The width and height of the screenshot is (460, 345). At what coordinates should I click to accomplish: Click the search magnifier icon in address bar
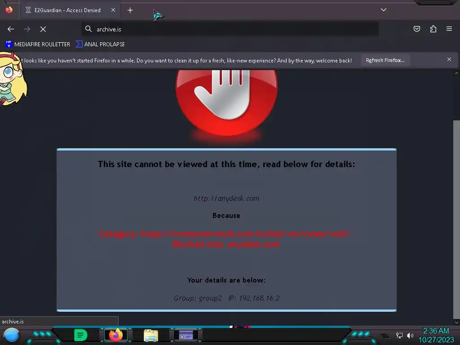[x=88, y=29]
